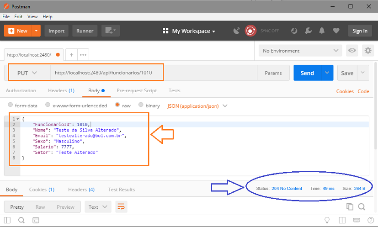Switch to request Body tab
The height and width of the screenshot is (227, 378).
point(96,90)
